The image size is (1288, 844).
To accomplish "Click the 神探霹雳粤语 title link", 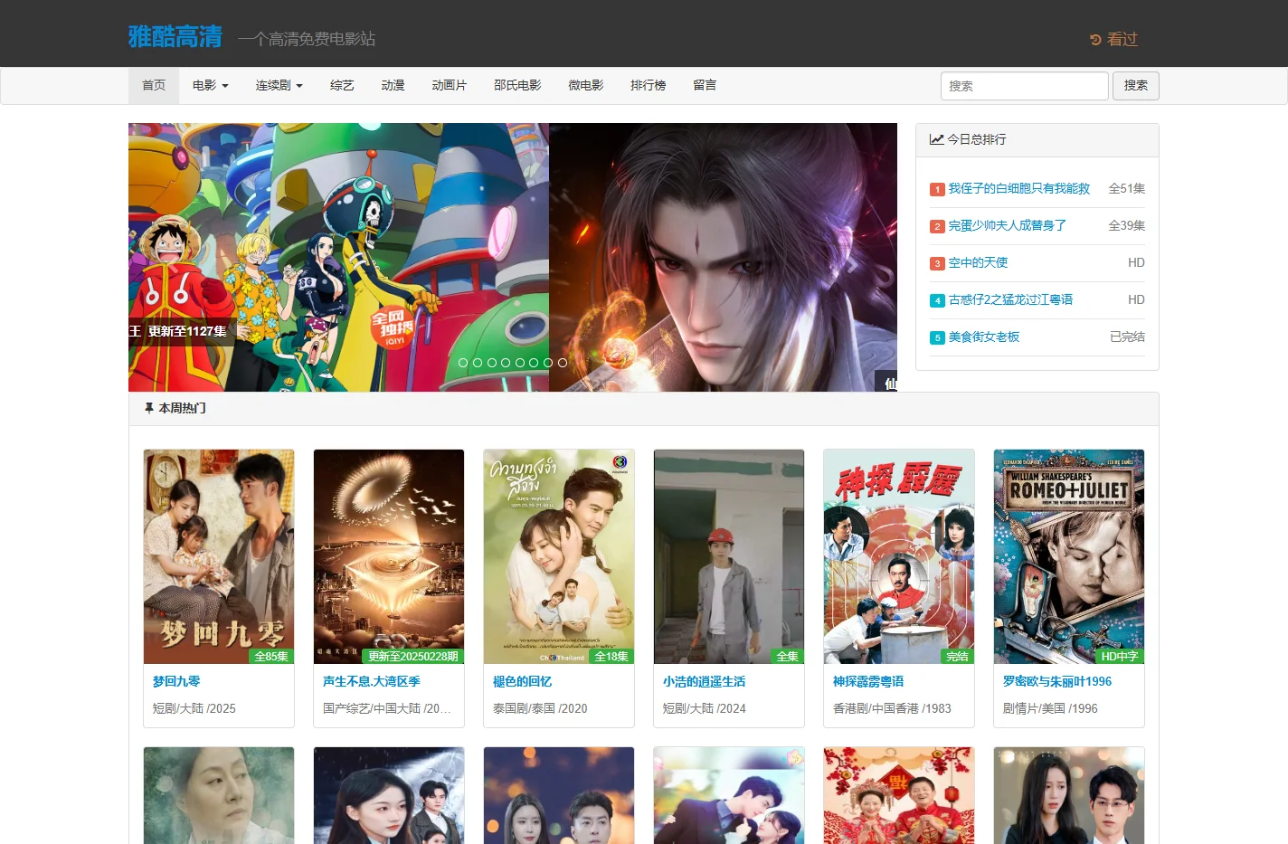I will click(x=868, y=681).
